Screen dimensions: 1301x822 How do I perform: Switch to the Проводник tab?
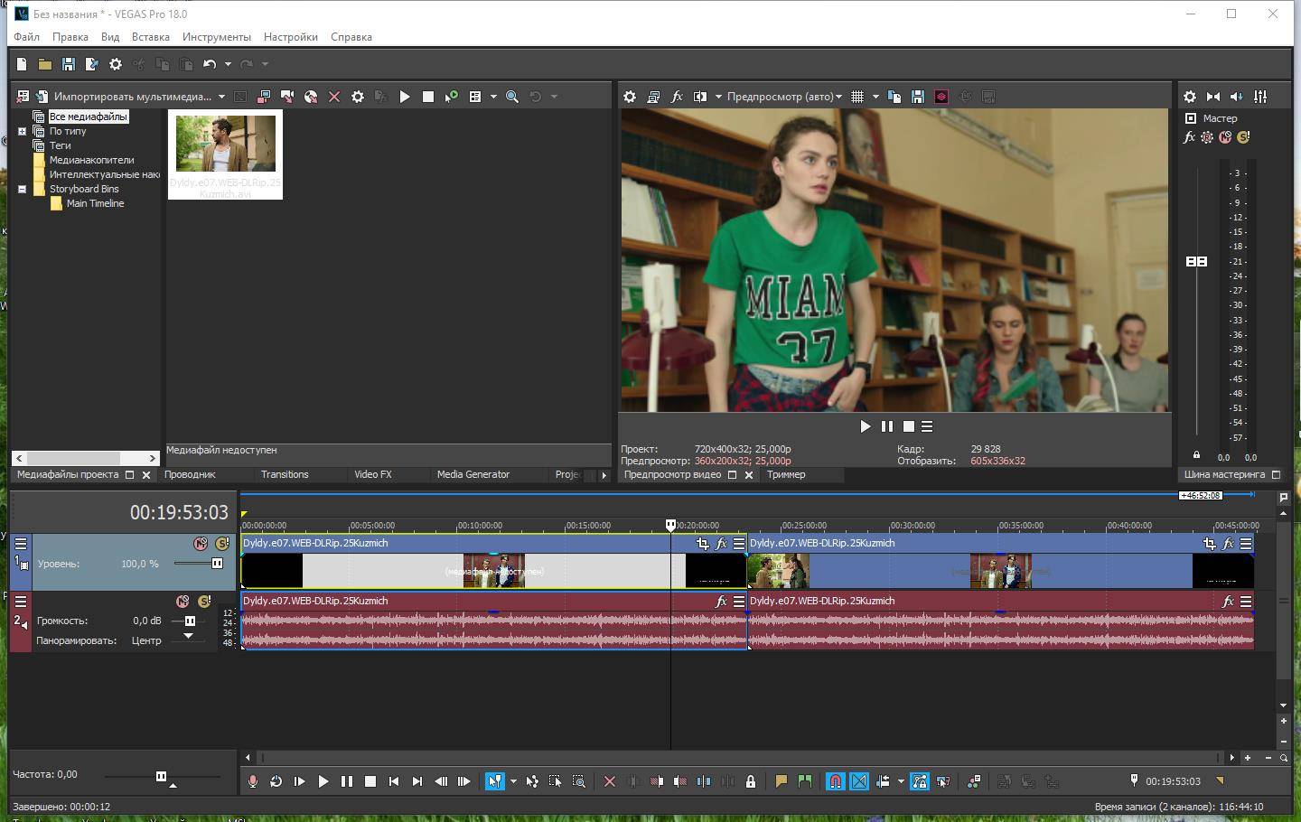click(190, 474)
